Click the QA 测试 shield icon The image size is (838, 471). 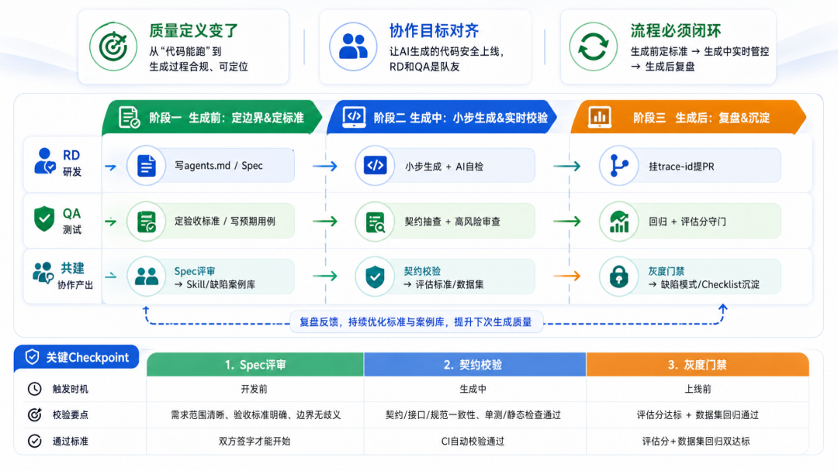coord(44,218)
